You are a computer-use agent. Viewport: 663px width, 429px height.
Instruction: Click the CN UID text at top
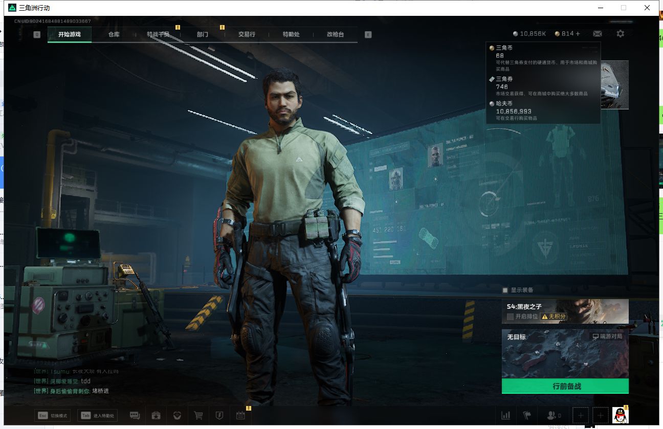tap(52, 21)
